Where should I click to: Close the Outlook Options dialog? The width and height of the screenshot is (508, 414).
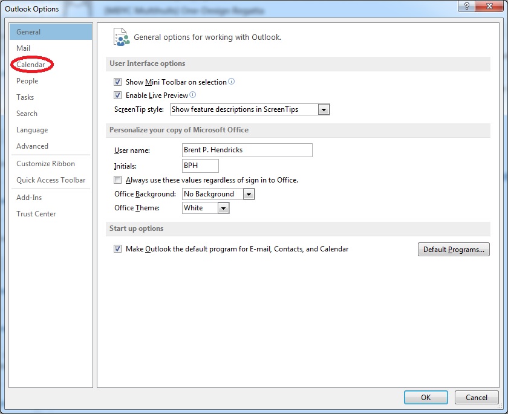click(x=489, y=6)
